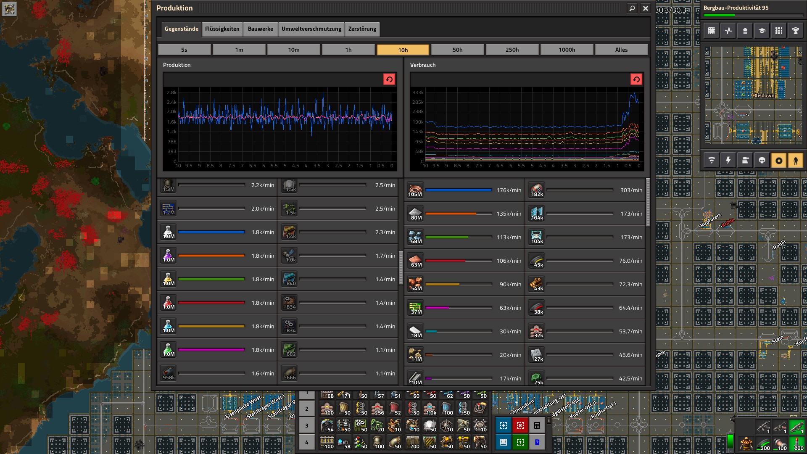This screenshot has height=454, width=807.
Task: Open the search in Produktion window
Action: 632,8
